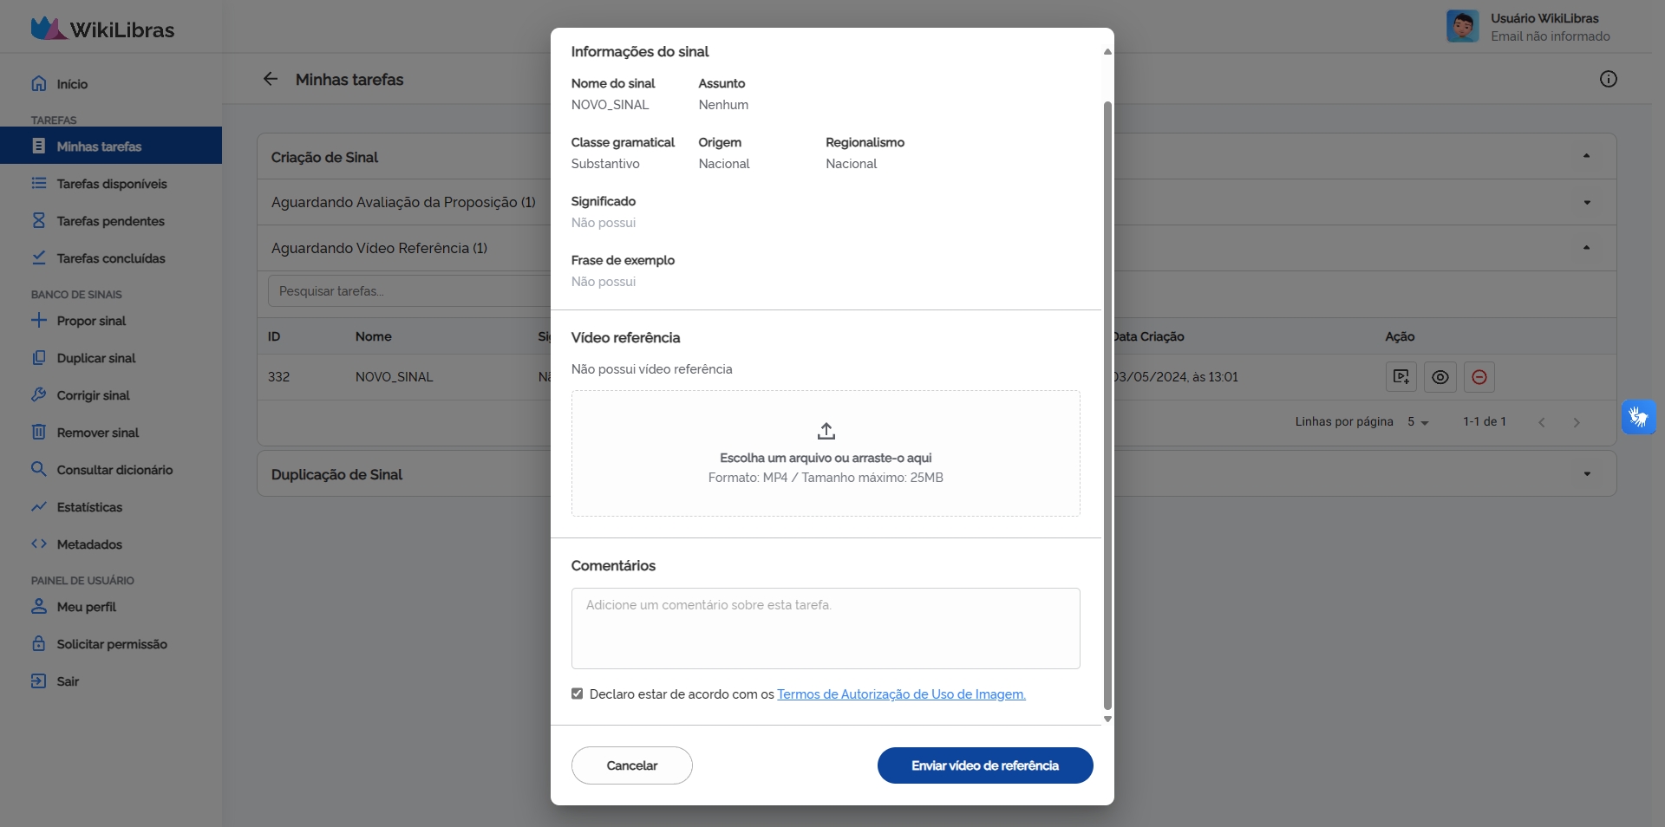Open Termos de Autorização de Uso de Imagem link

pyautogui.click(x=901, y=694)
